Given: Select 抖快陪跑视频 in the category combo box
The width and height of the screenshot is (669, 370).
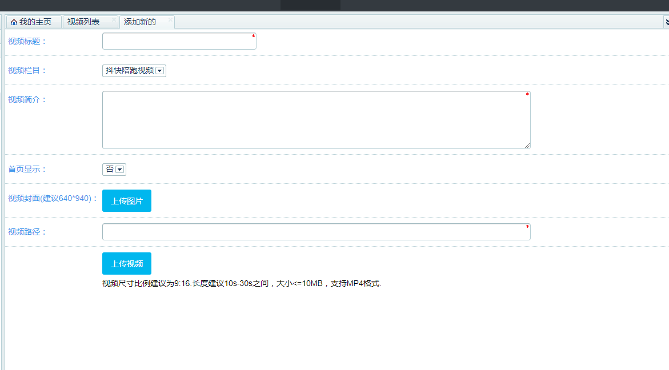Looking at the screenshot, I should [x=130, y=71].
